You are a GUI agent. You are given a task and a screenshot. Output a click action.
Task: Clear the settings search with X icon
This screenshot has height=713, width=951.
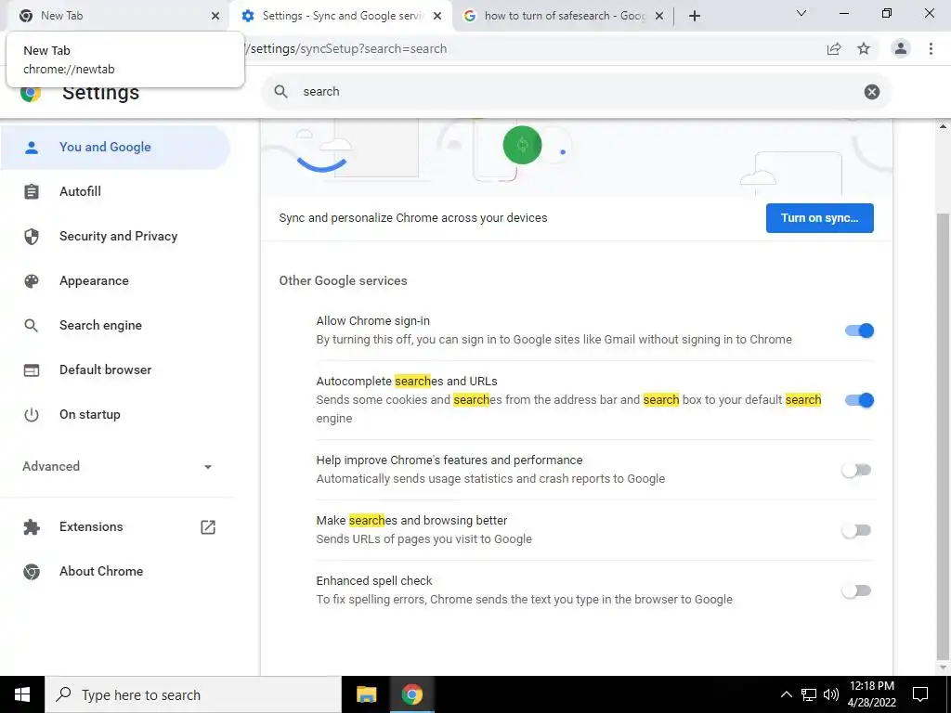pyautogui.click(x=871, y=92)
